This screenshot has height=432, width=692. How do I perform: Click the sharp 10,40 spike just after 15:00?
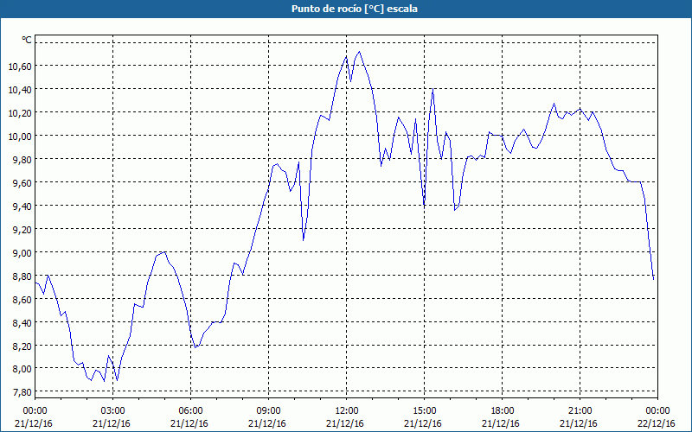click(433, 89)
